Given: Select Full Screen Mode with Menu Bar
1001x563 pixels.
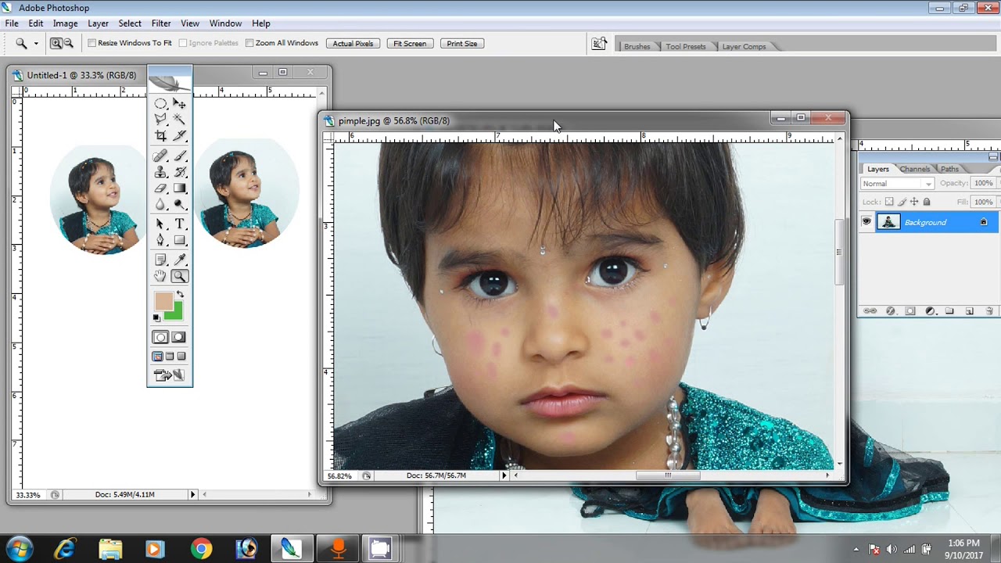Looking at the screenshot, I should 170,357.
